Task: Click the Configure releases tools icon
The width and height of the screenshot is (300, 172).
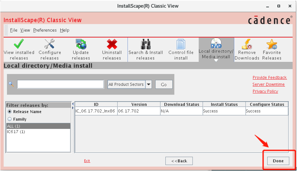Action: pos(50,44)
